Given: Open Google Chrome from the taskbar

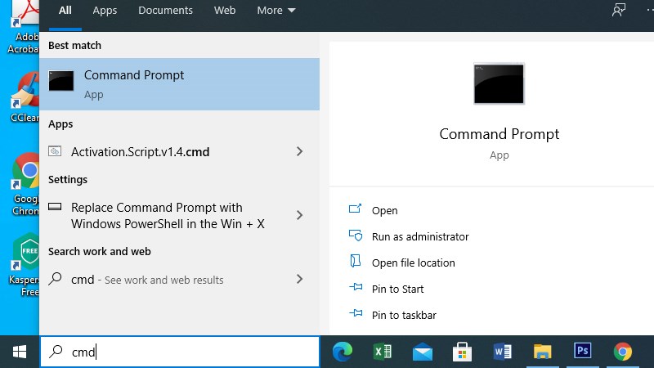Looking at the screenshot, I should 623,352.
